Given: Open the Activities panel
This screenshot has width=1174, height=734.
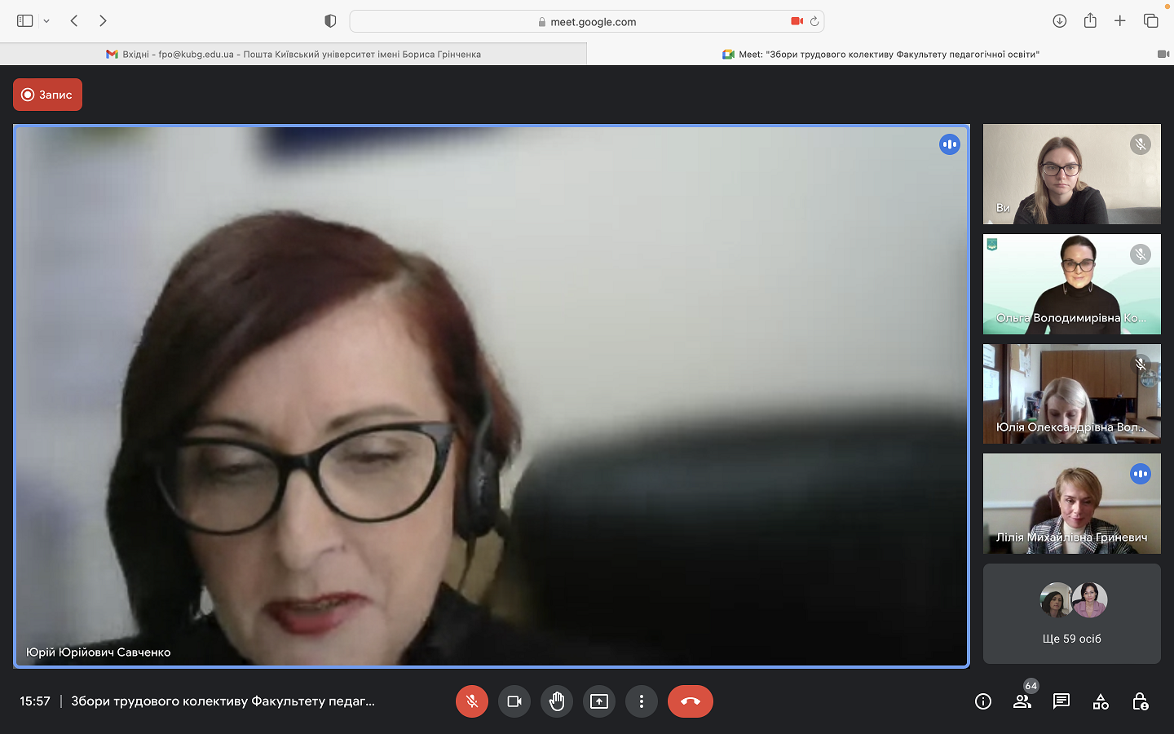Looking at the screenshot, I should 1101,701.
